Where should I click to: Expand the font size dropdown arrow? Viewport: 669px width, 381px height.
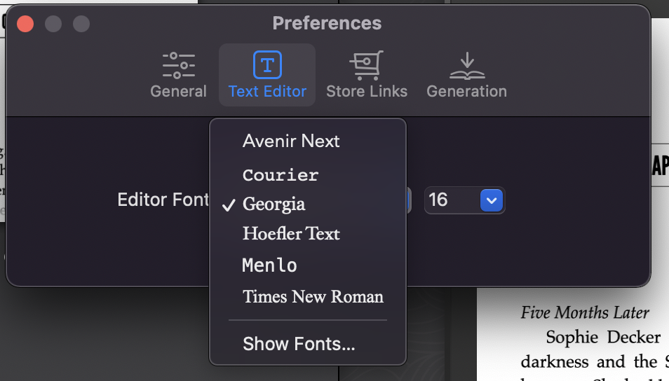pos(491,200)
